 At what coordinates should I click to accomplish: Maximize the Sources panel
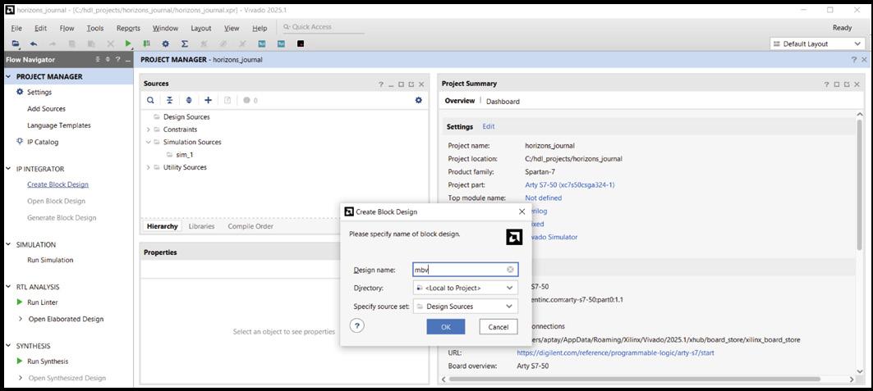point(401,84)
